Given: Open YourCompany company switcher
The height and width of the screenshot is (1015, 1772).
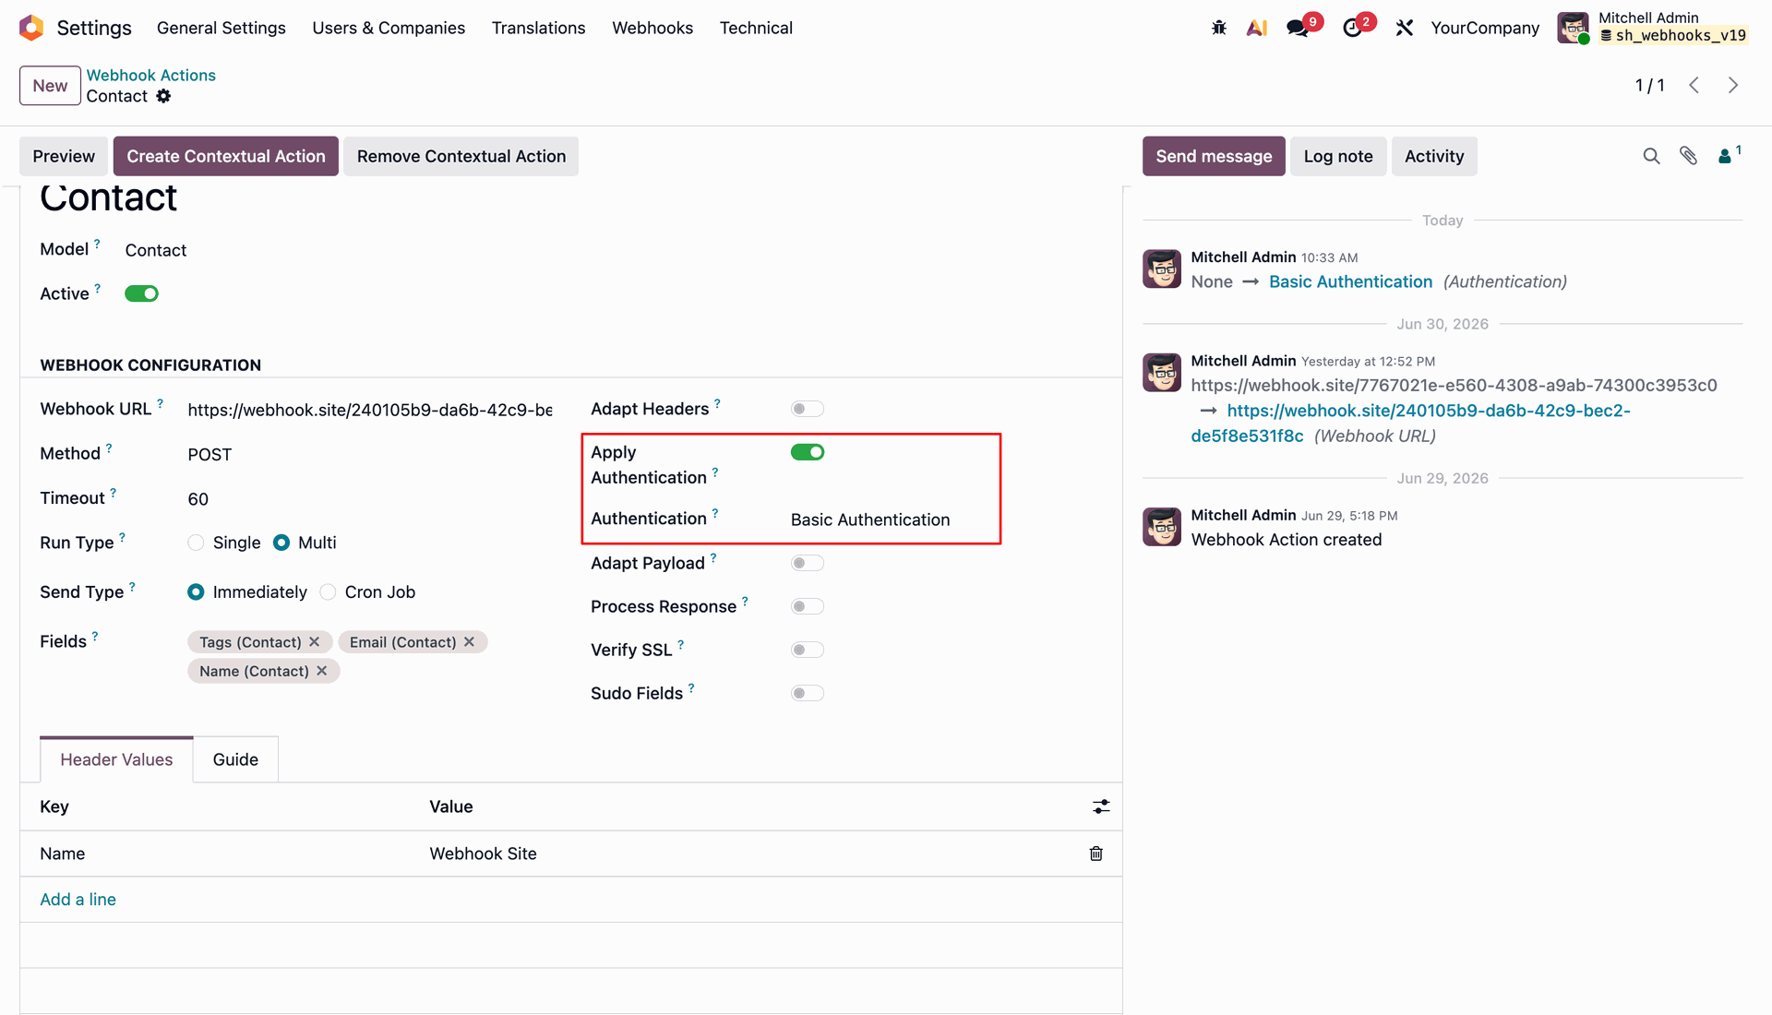Looking at the screenshot, I should (x=1485, y=28).
